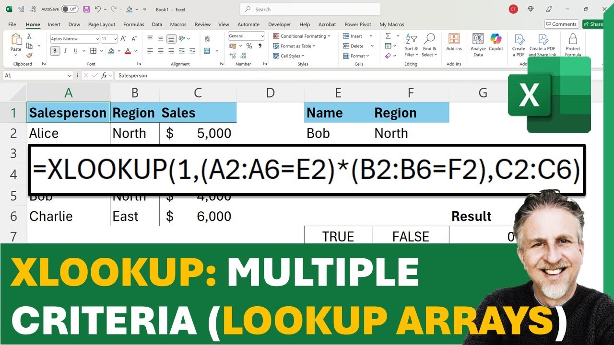Toggle Bold formatting
The image size is (614, 345).
click(x=55, y=51)
